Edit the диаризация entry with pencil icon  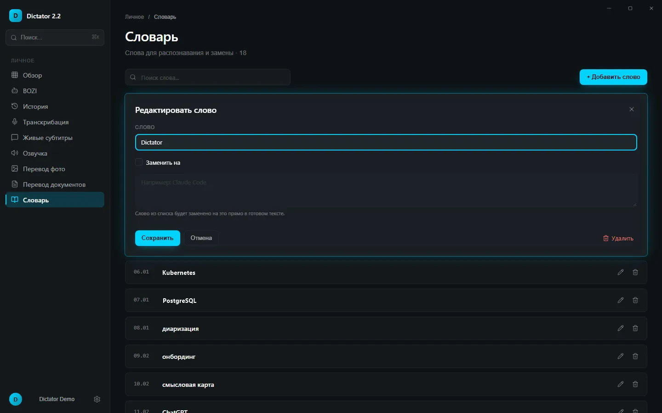pos(621,328)
